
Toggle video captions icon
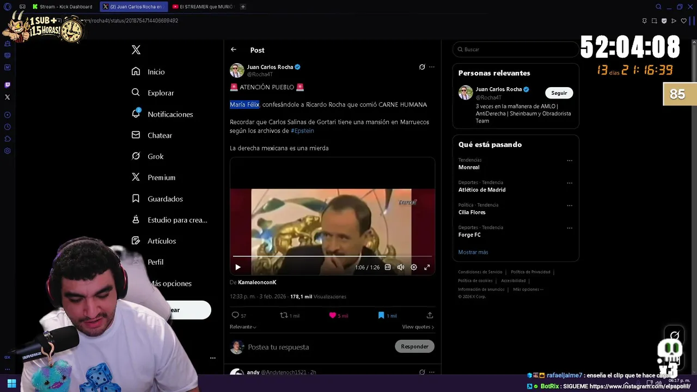[388, 267]
